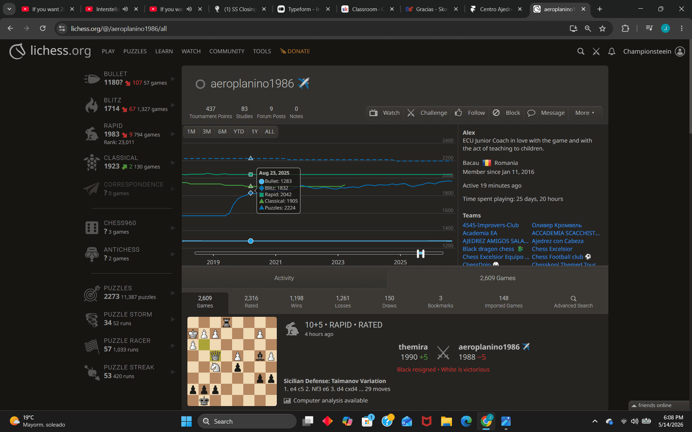Click the Puzzles target icon
692x432 pixels.
coord(92,293)
